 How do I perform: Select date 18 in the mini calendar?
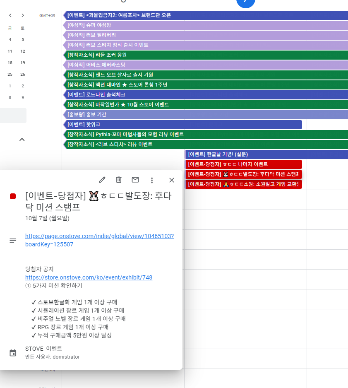[10, 63]
